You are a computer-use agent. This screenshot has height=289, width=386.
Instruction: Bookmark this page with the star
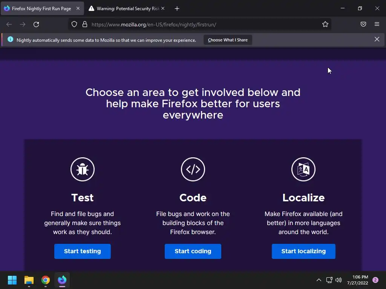coord(325,24)
